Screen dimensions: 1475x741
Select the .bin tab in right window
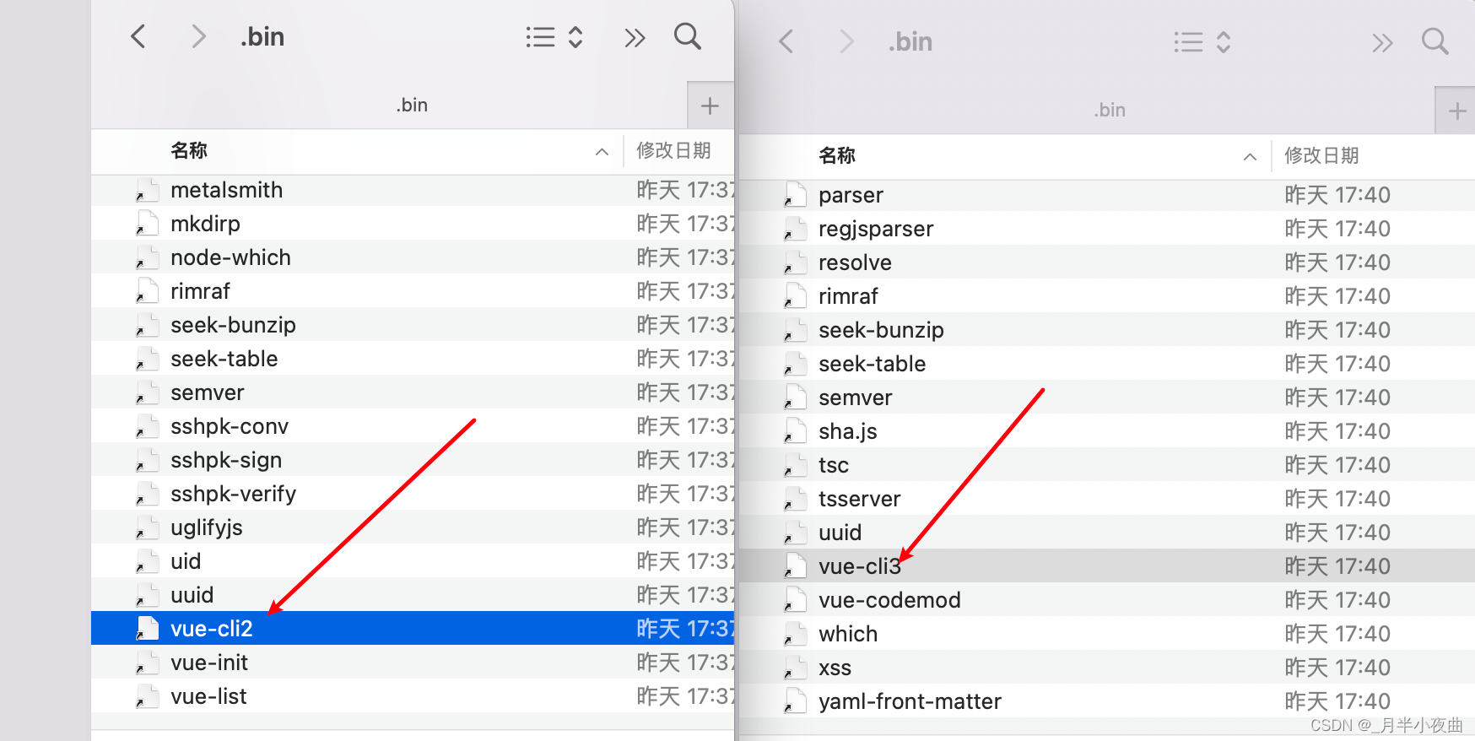(x=1110, y=110)
